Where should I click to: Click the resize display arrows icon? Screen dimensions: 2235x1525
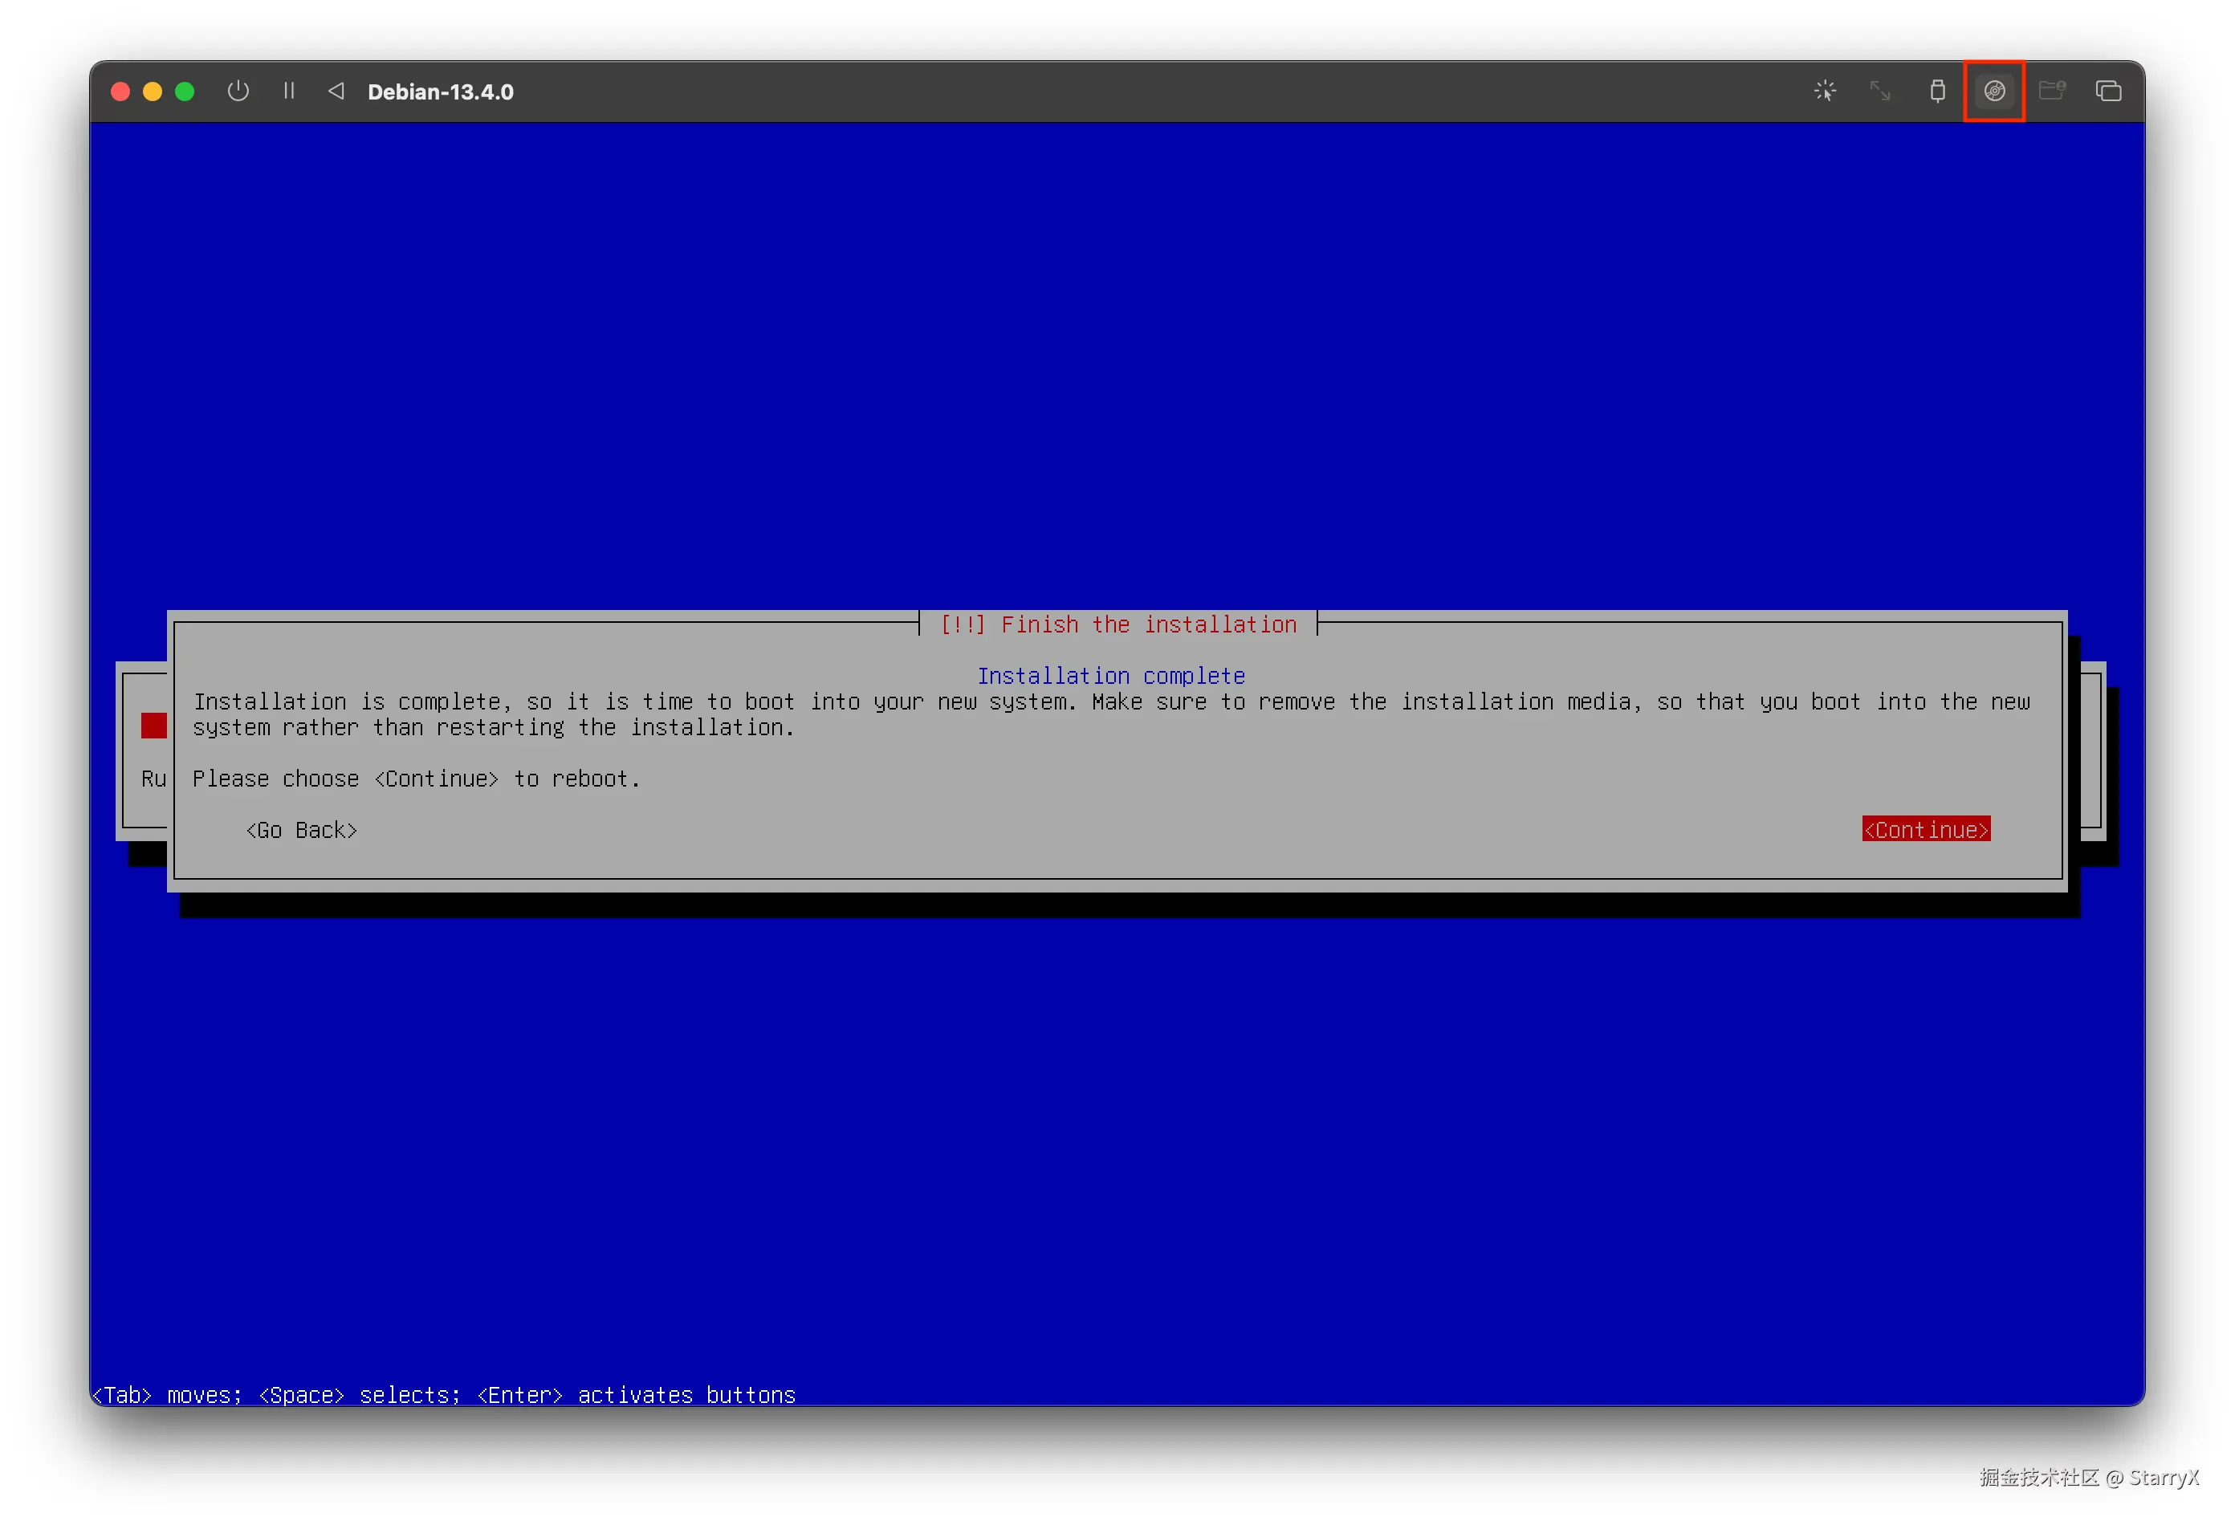tap(1880, 91)
